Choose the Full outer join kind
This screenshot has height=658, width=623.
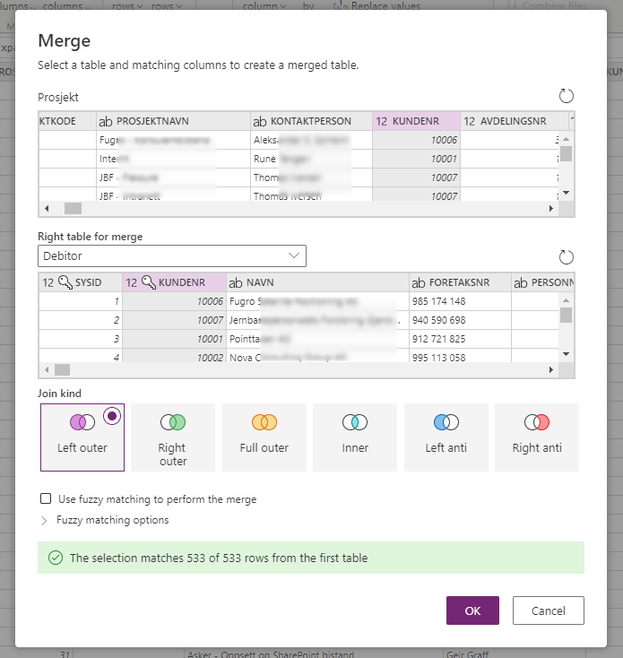tap(264, 437)
